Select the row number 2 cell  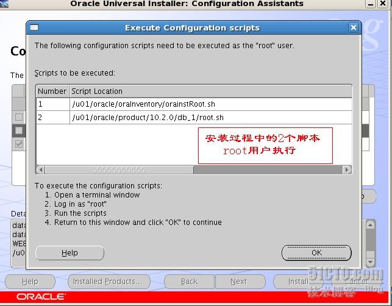point(53,117)
